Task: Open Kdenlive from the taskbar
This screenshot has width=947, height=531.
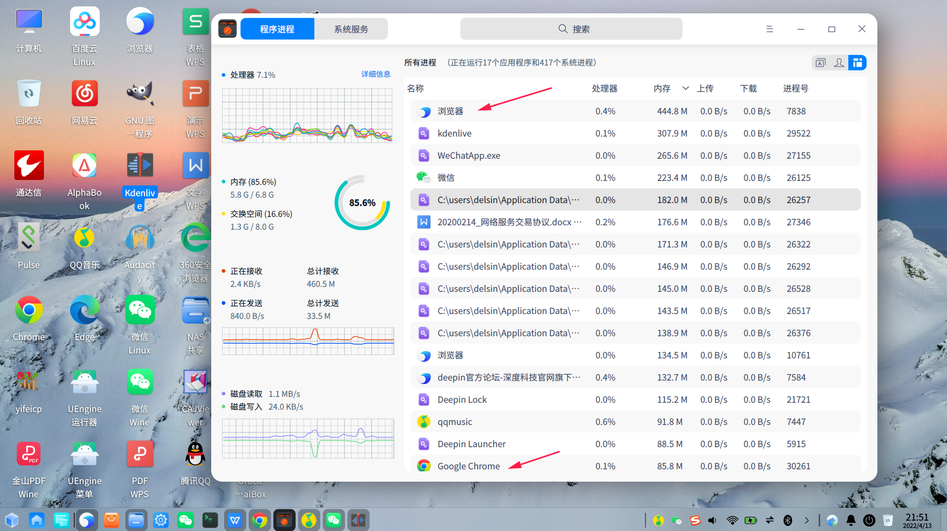Action: [358, 520]
